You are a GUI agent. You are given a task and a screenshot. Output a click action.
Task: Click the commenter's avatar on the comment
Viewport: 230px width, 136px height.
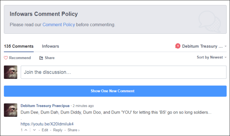10,110
